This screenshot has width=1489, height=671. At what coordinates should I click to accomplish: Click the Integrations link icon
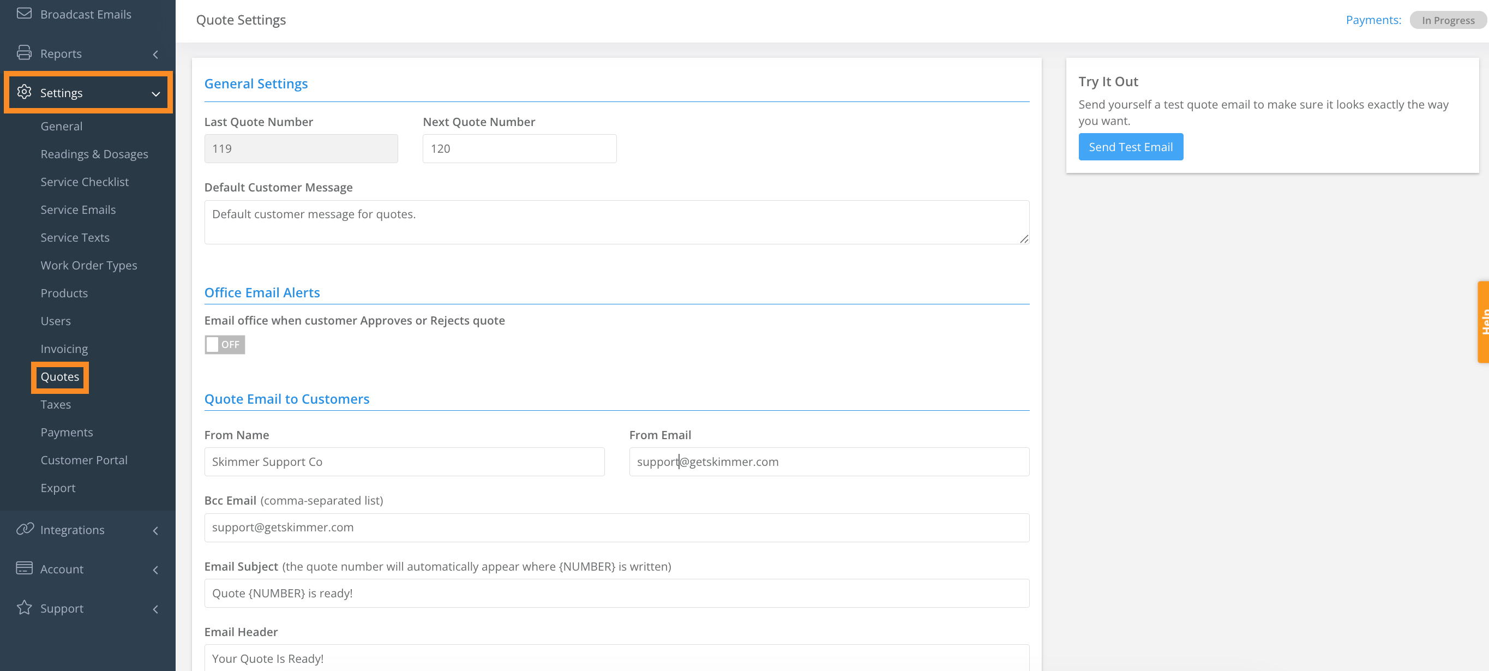pos(25,529)
